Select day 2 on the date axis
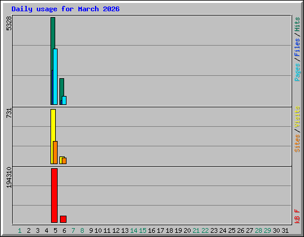 coord(28,230)
